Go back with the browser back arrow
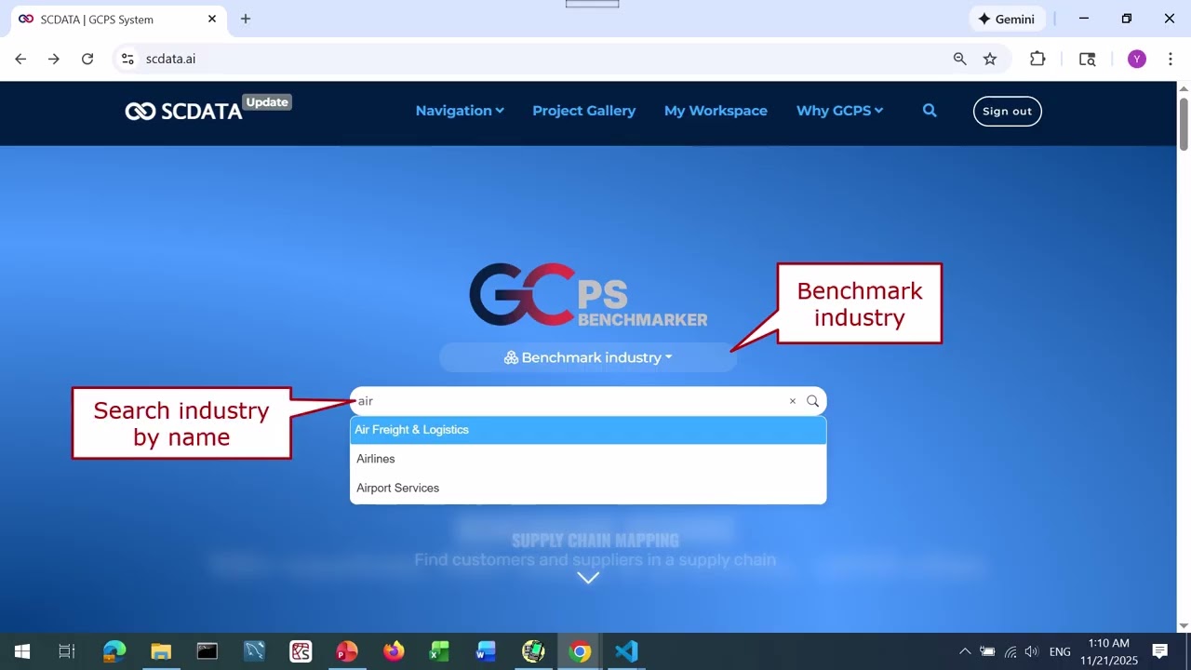The height and width of the screenshot is (670, 1191). 20,59
